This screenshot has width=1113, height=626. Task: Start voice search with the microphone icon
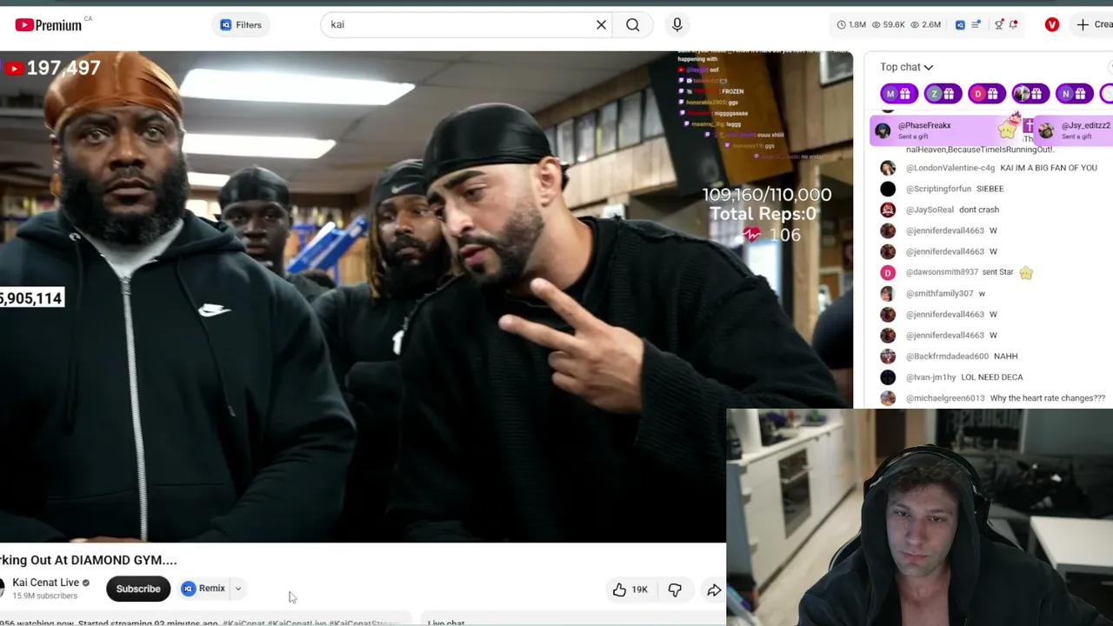[677, 25]
